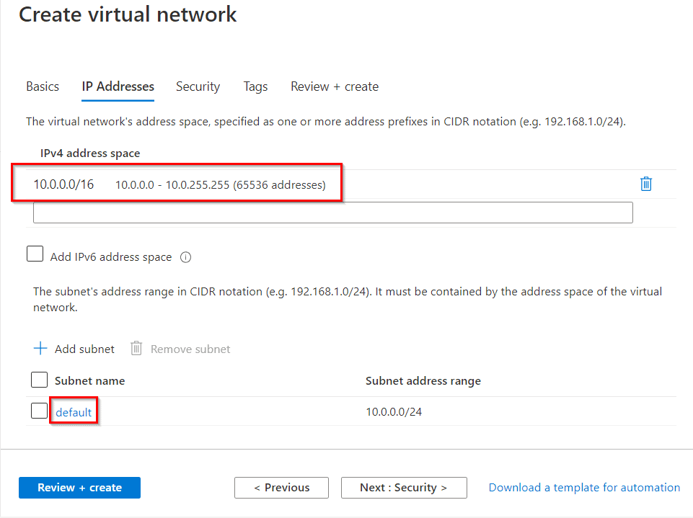
Task: Enable Add IPv6 address space
Action: 35,254
